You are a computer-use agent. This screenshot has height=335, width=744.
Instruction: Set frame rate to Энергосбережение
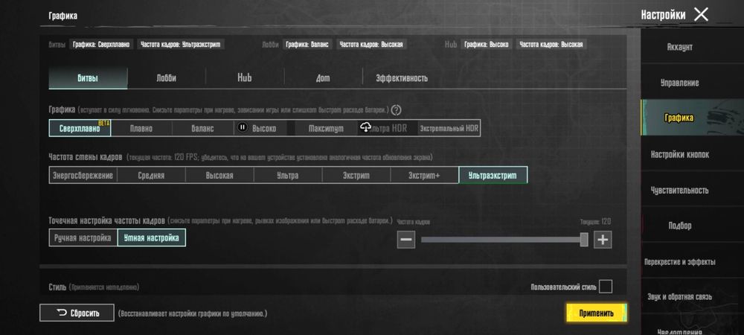coord(83,175)
